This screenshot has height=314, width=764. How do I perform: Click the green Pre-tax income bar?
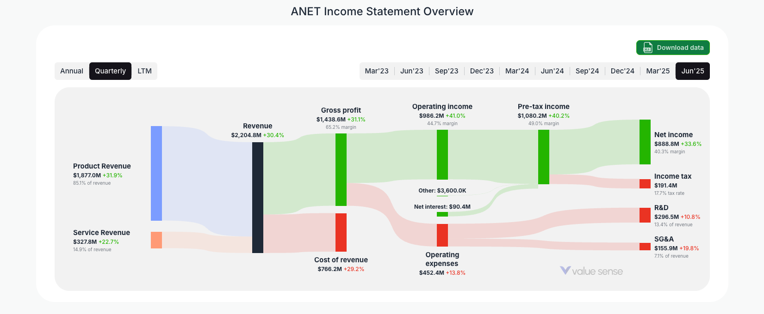point(544,157)
